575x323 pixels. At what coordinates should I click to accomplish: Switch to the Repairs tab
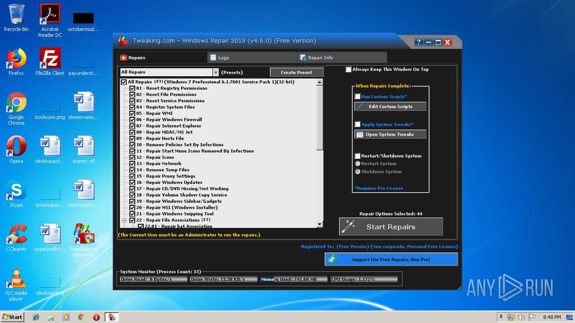(x=162, y=57)
